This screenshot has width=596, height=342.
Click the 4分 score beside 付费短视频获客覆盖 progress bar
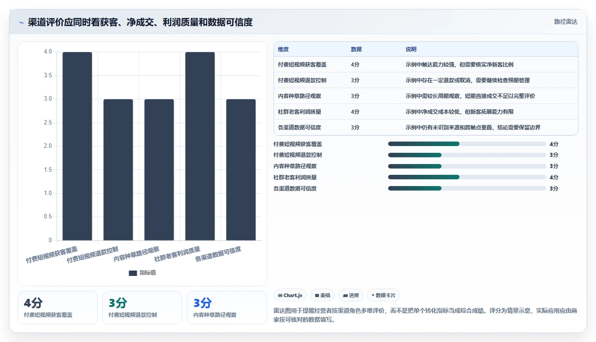tap(554, 144)
